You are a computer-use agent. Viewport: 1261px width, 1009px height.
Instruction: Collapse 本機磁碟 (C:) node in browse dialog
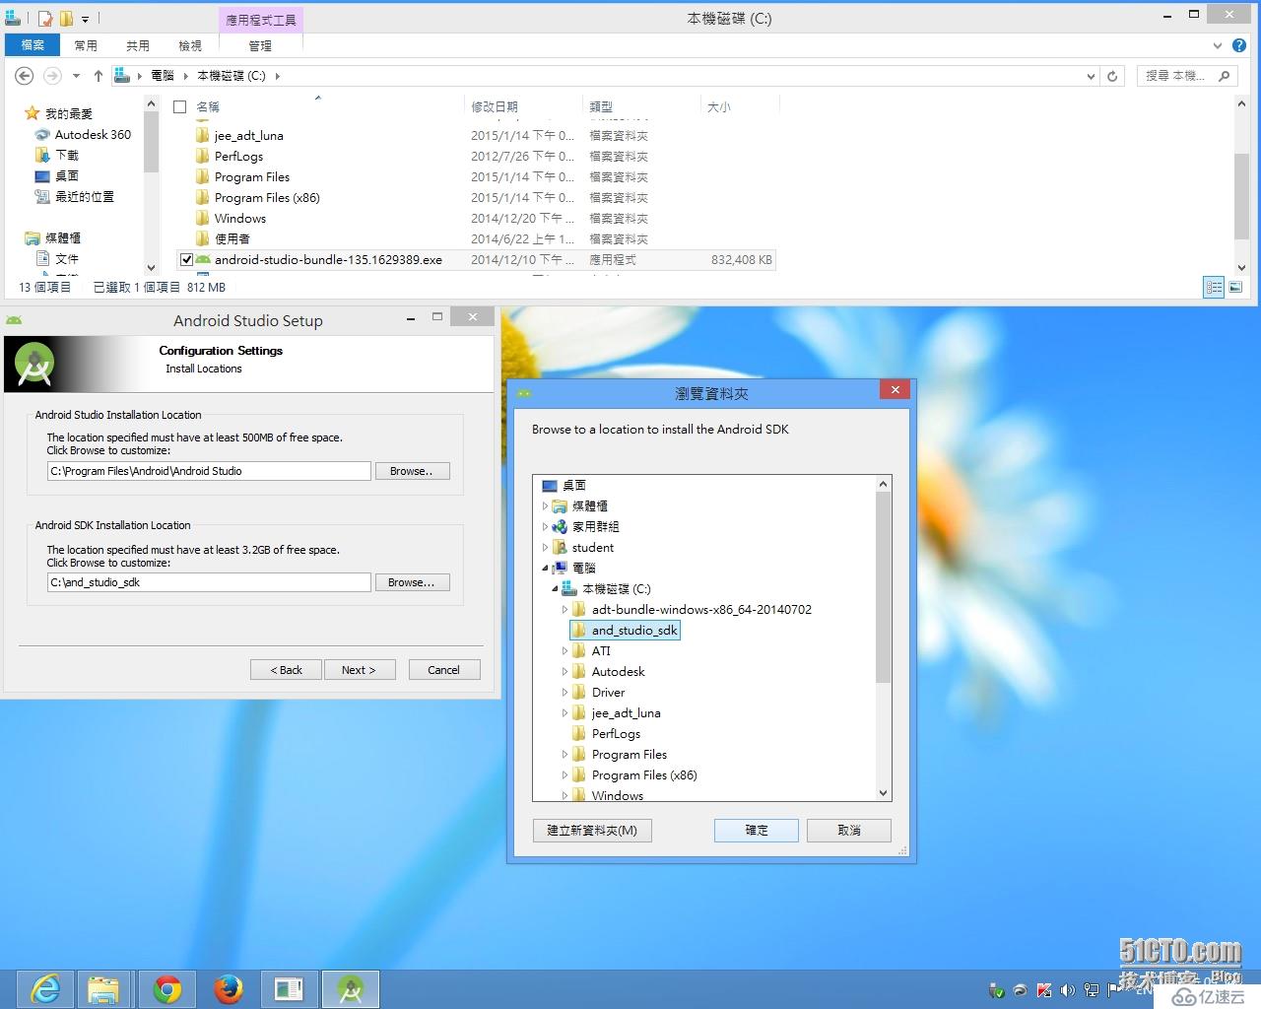click(x=555, y=588)
